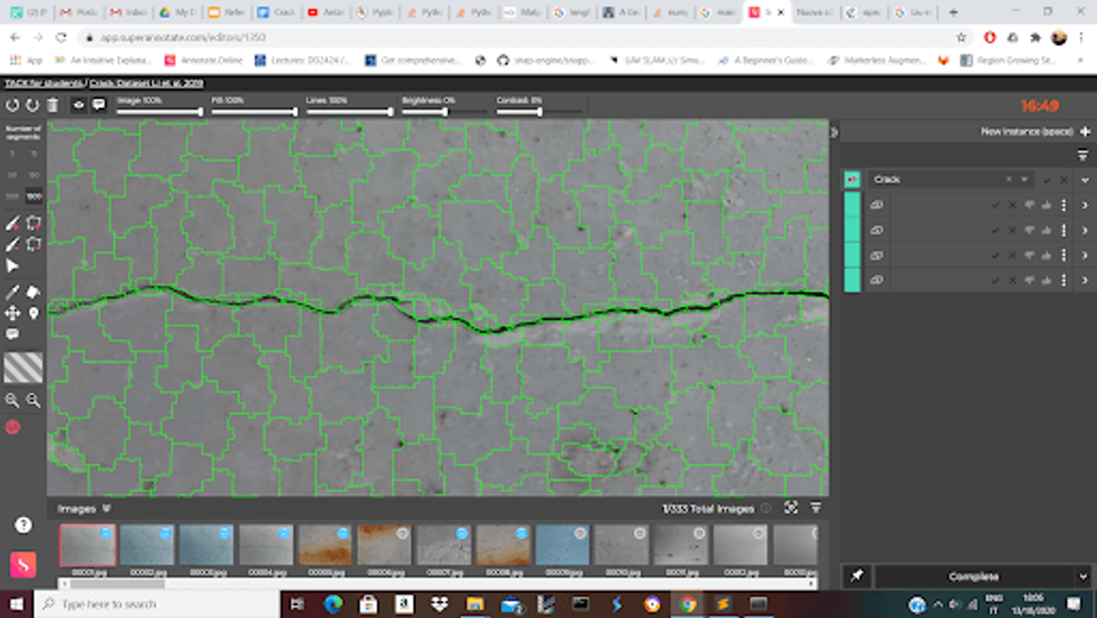Adjust the Brightness slider
Image resolution: width=1097 pixels, height=618 pixels.
[444, 111]
